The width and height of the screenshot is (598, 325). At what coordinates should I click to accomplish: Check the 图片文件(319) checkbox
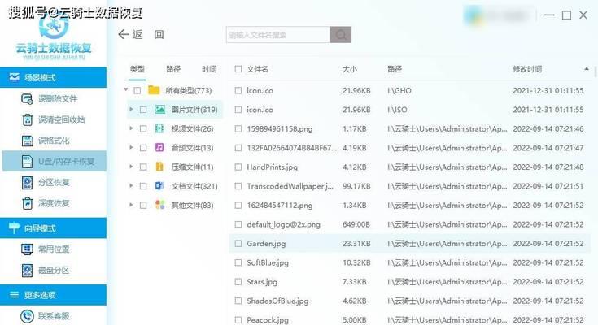point(143,110)
